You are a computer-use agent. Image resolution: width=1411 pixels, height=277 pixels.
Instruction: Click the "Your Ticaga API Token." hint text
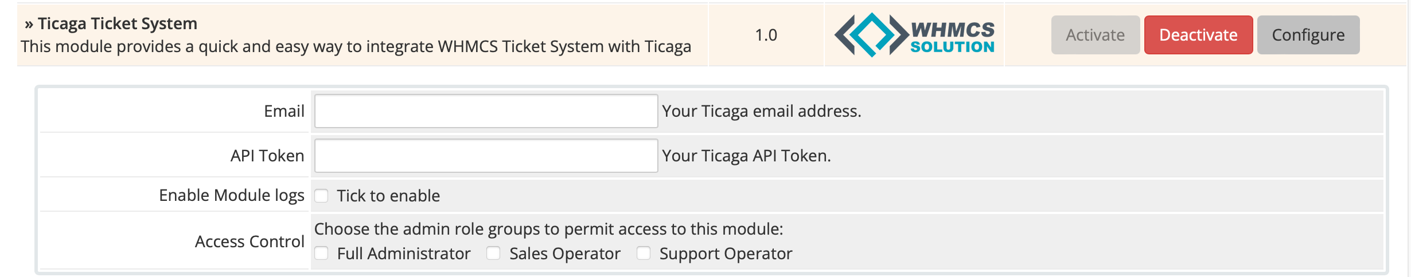pyautogui.click(x=746, y=156)
